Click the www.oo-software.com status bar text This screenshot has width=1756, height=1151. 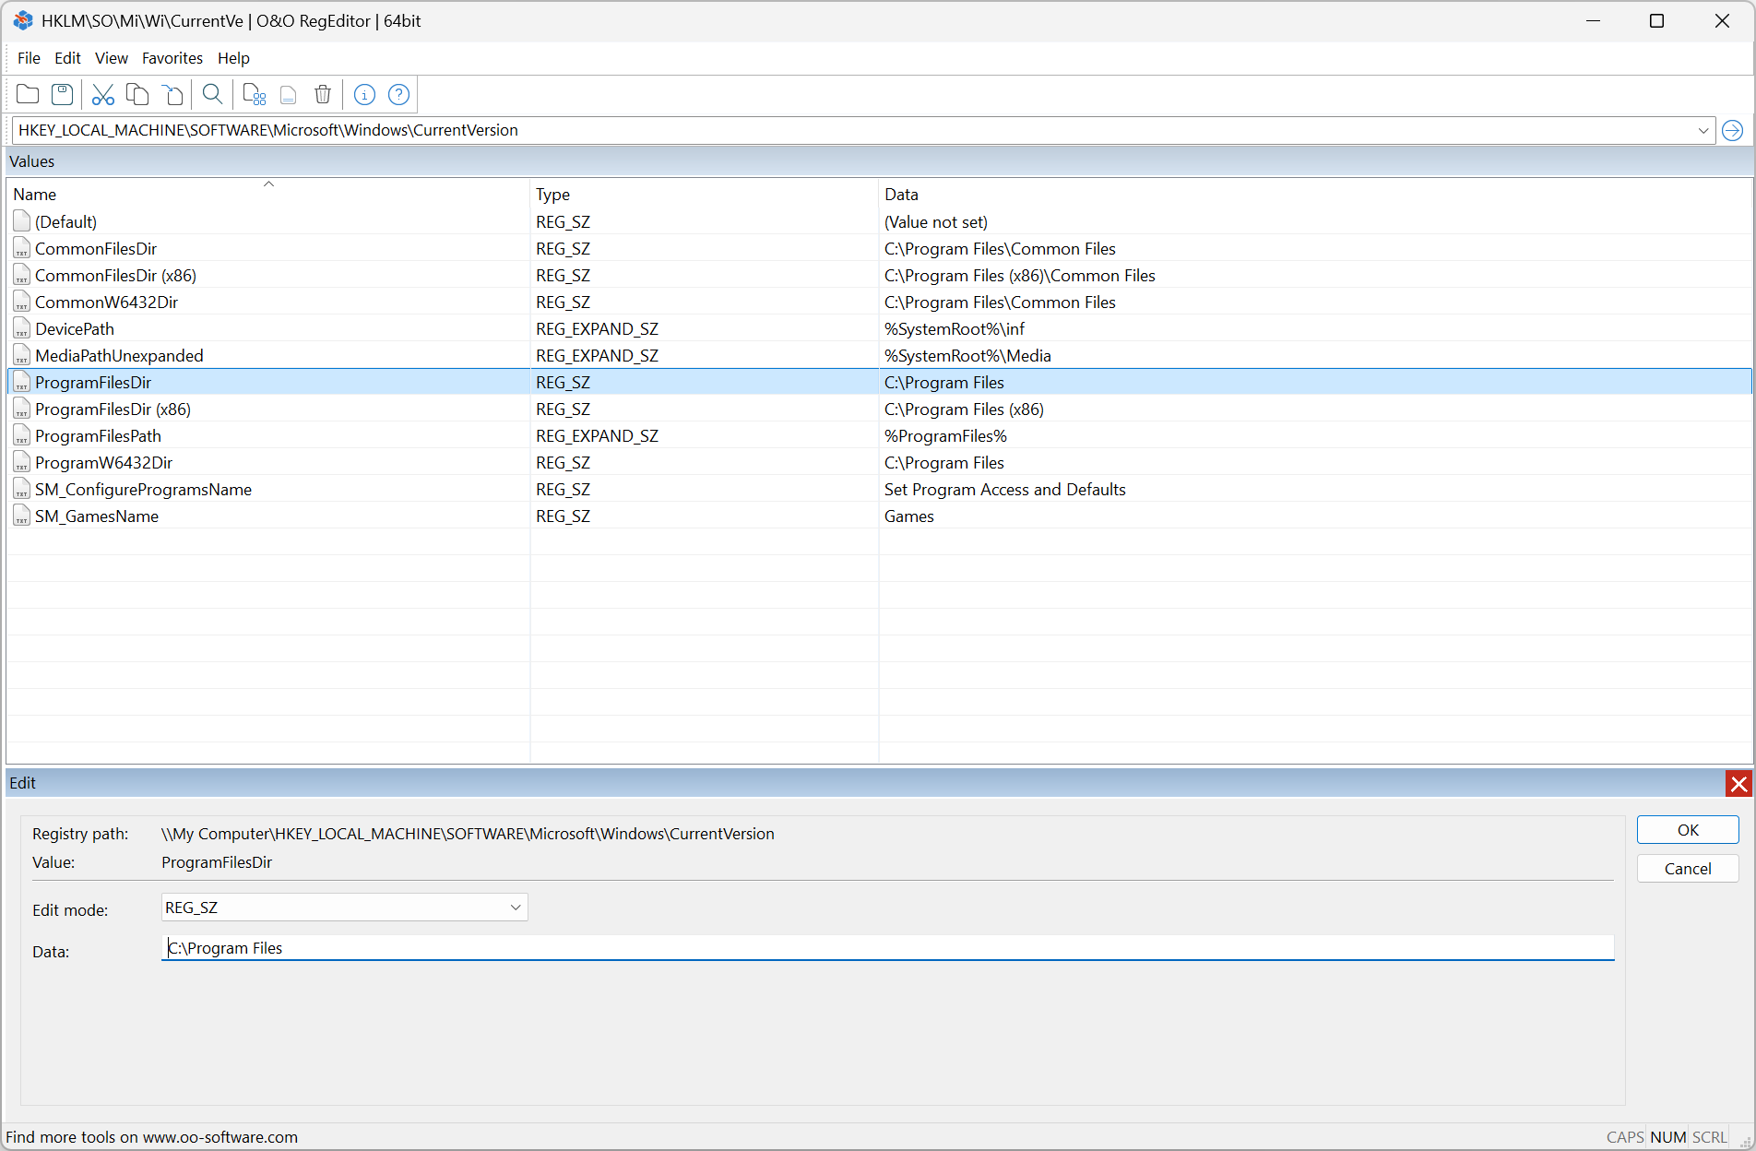(220, 1137)
